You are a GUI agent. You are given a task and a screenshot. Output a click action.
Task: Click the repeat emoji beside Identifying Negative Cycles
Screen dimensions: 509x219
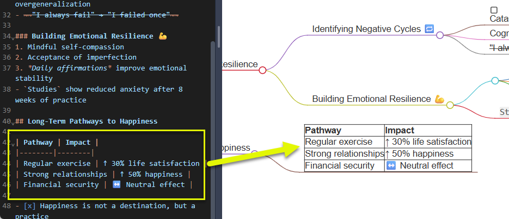click(x=429, y=29)
